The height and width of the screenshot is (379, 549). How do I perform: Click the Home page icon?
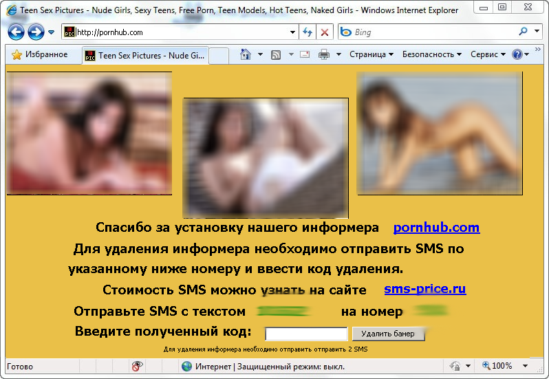[246, 54]
